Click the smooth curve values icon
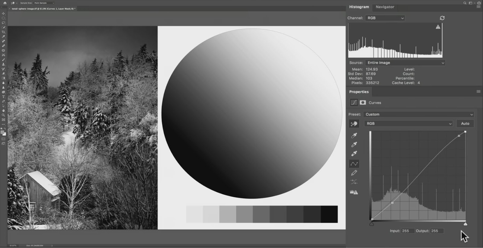This screenshot has height=248, width=483. (354, 182)
